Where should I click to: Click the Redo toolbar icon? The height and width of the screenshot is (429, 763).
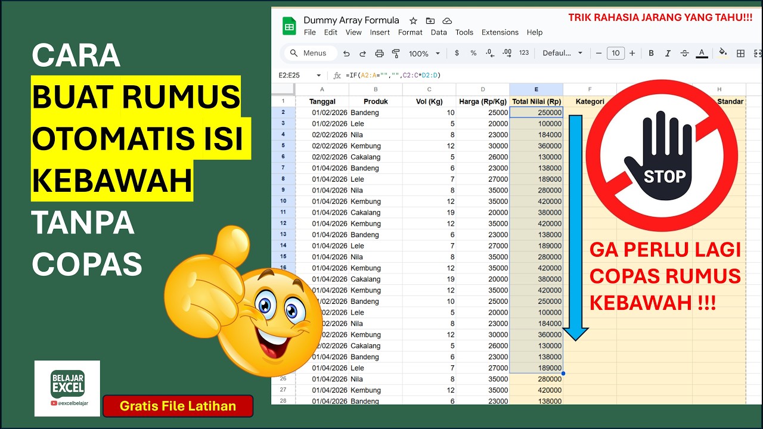(x=362, y=53)
